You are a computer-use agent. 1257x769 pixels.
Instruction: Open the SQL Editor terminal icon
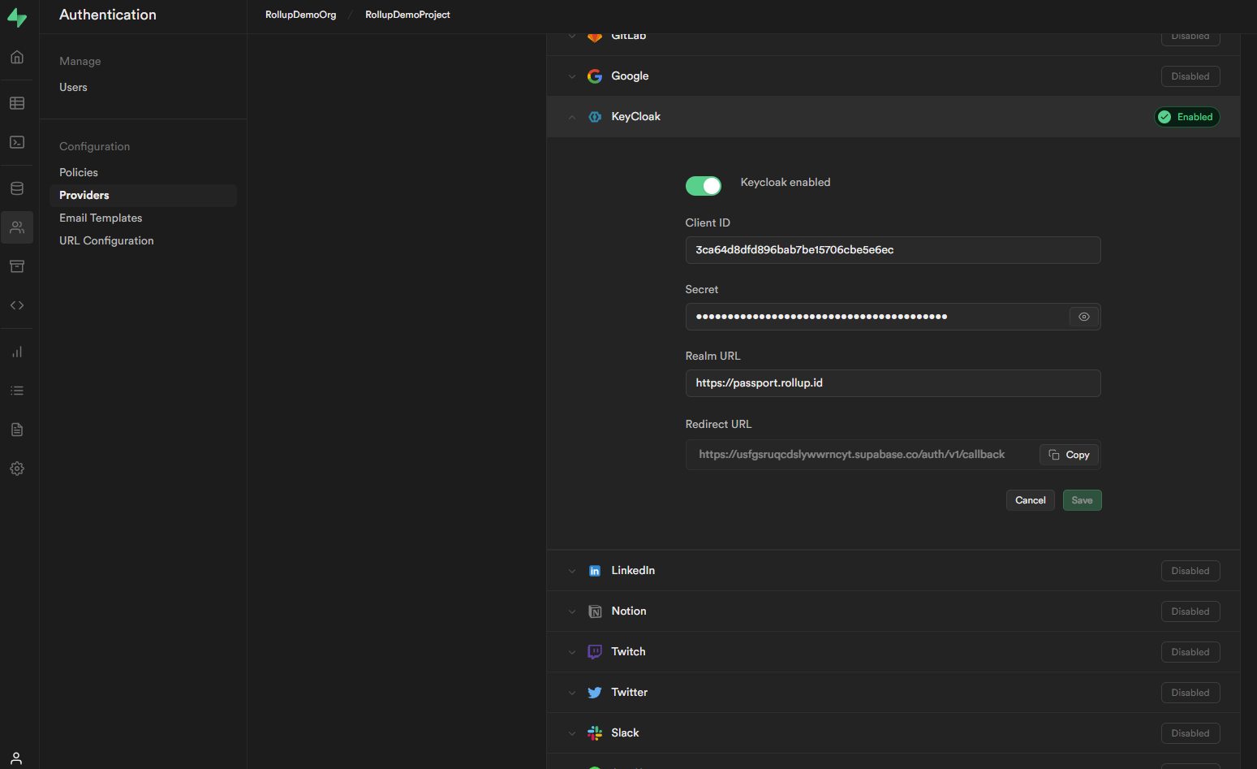17,142
